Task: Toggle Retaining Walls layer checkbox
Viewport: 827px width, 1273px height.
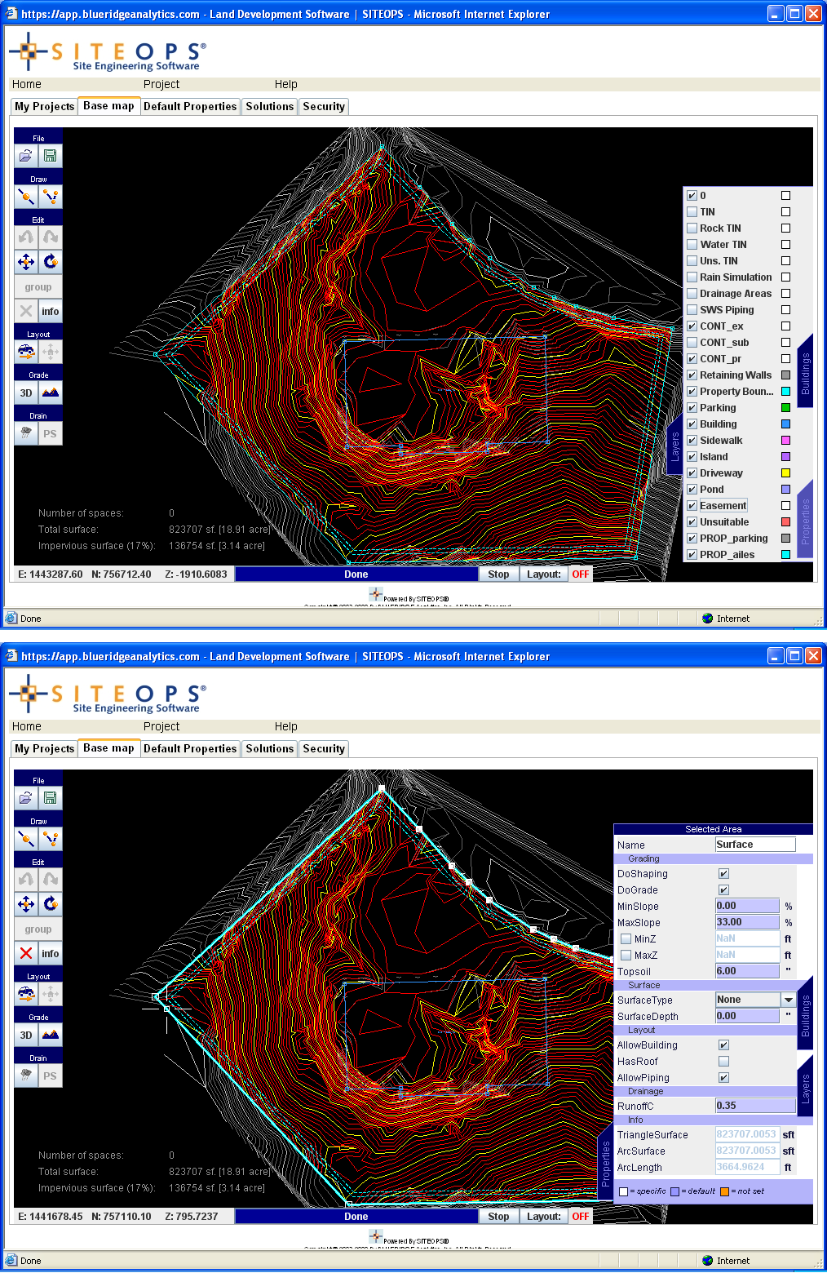Action: coord(692,375)
